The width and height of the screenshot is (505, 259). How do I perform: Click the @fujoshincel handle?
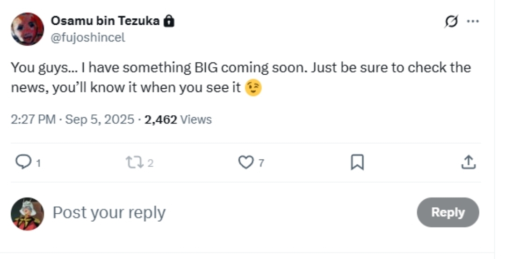point(87,37)
